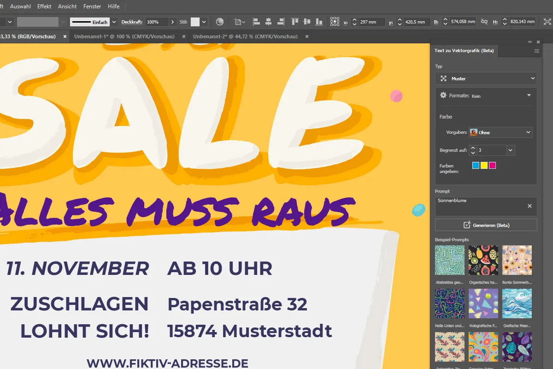Expand the Formate section triangle
This screenshot has height=369, width=553.
[529, 95]
